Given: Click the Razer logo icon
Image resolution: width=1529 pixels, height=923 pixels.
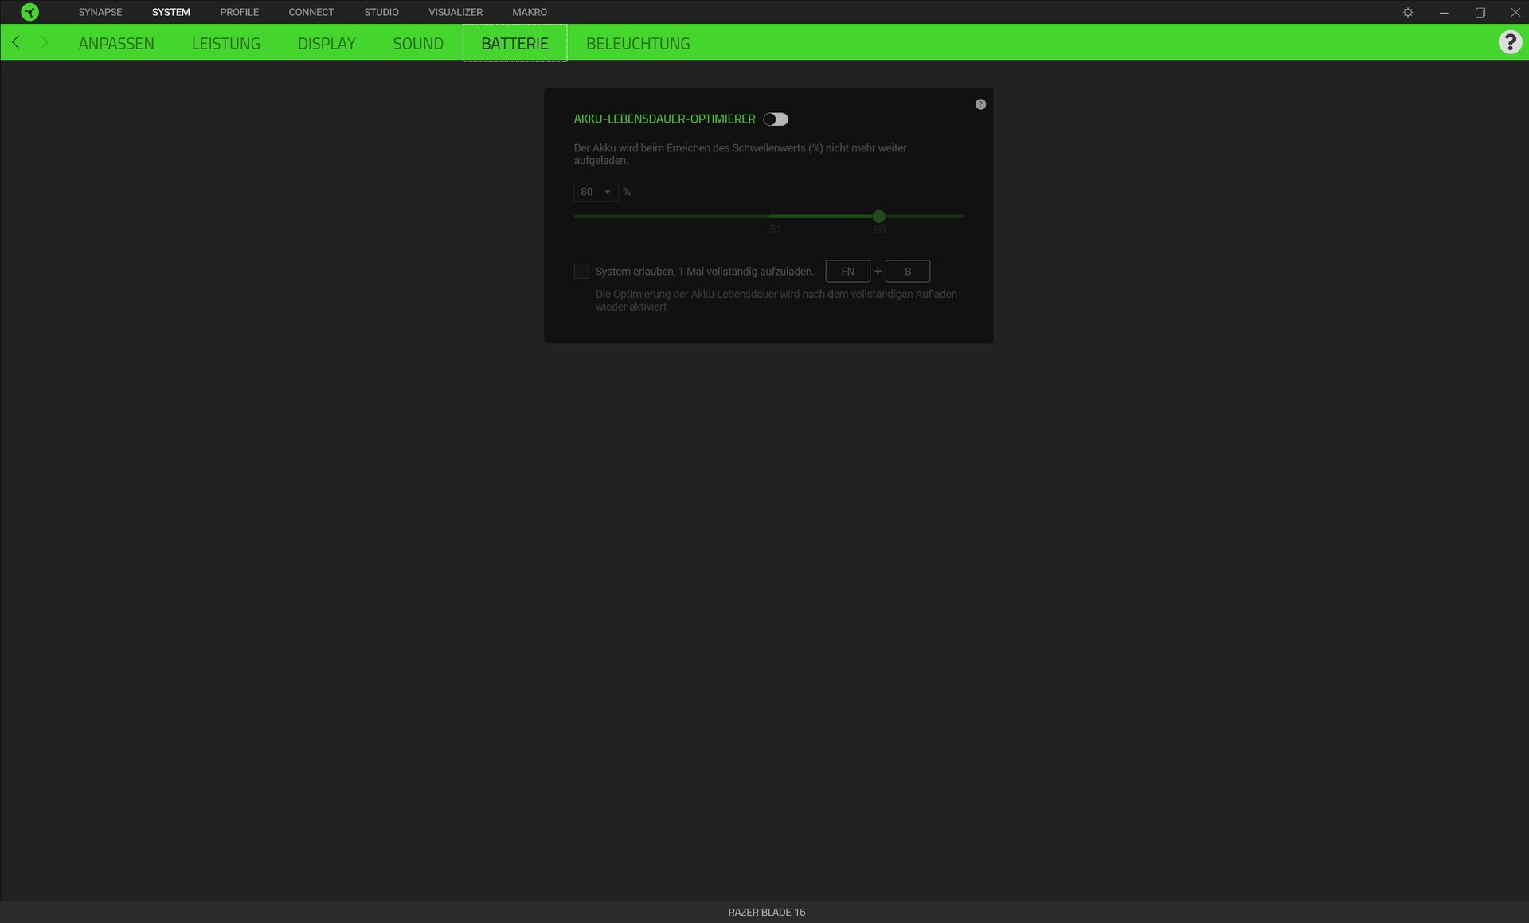Looking at the screenshot, I should pos(29,12).
